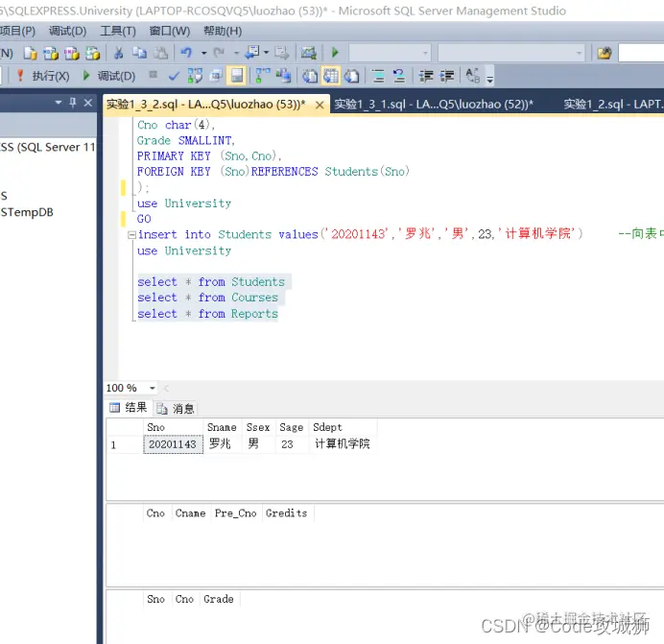Undo last action with Undo arrow
This screenshot has width=664, height=644.
point(186,53)
